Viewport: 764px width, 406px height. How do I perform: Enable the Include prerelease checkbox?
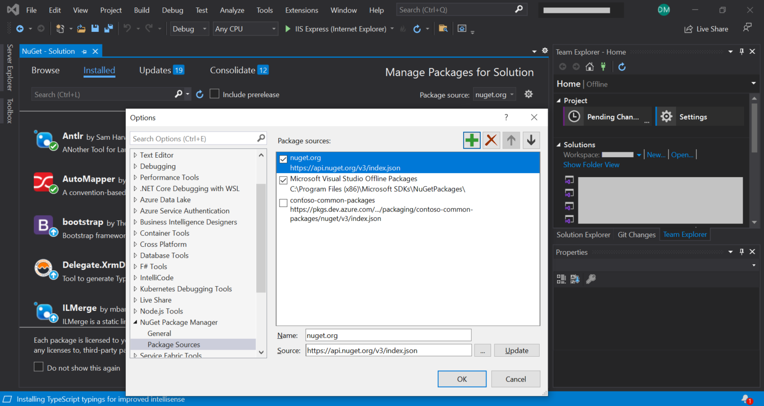(214, 94)
